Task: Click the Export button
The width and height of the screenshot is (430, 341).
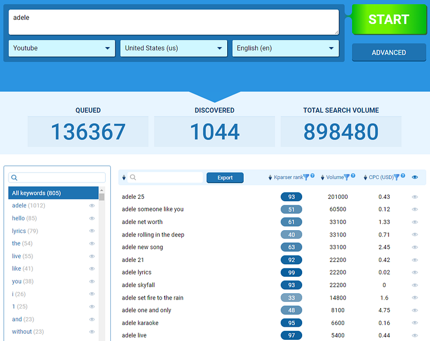Action: tap(225, 177)
